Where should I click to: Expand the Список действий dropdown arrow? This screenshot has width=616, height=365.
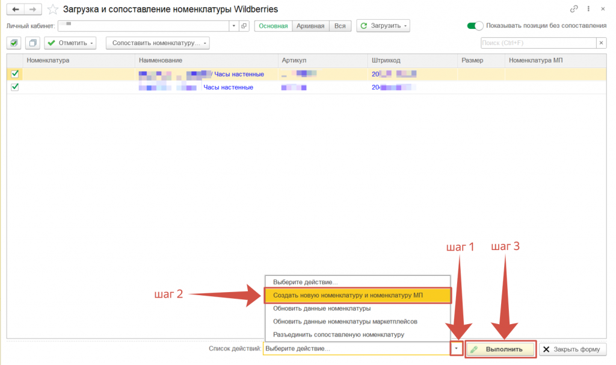click(x=457, y=349)
